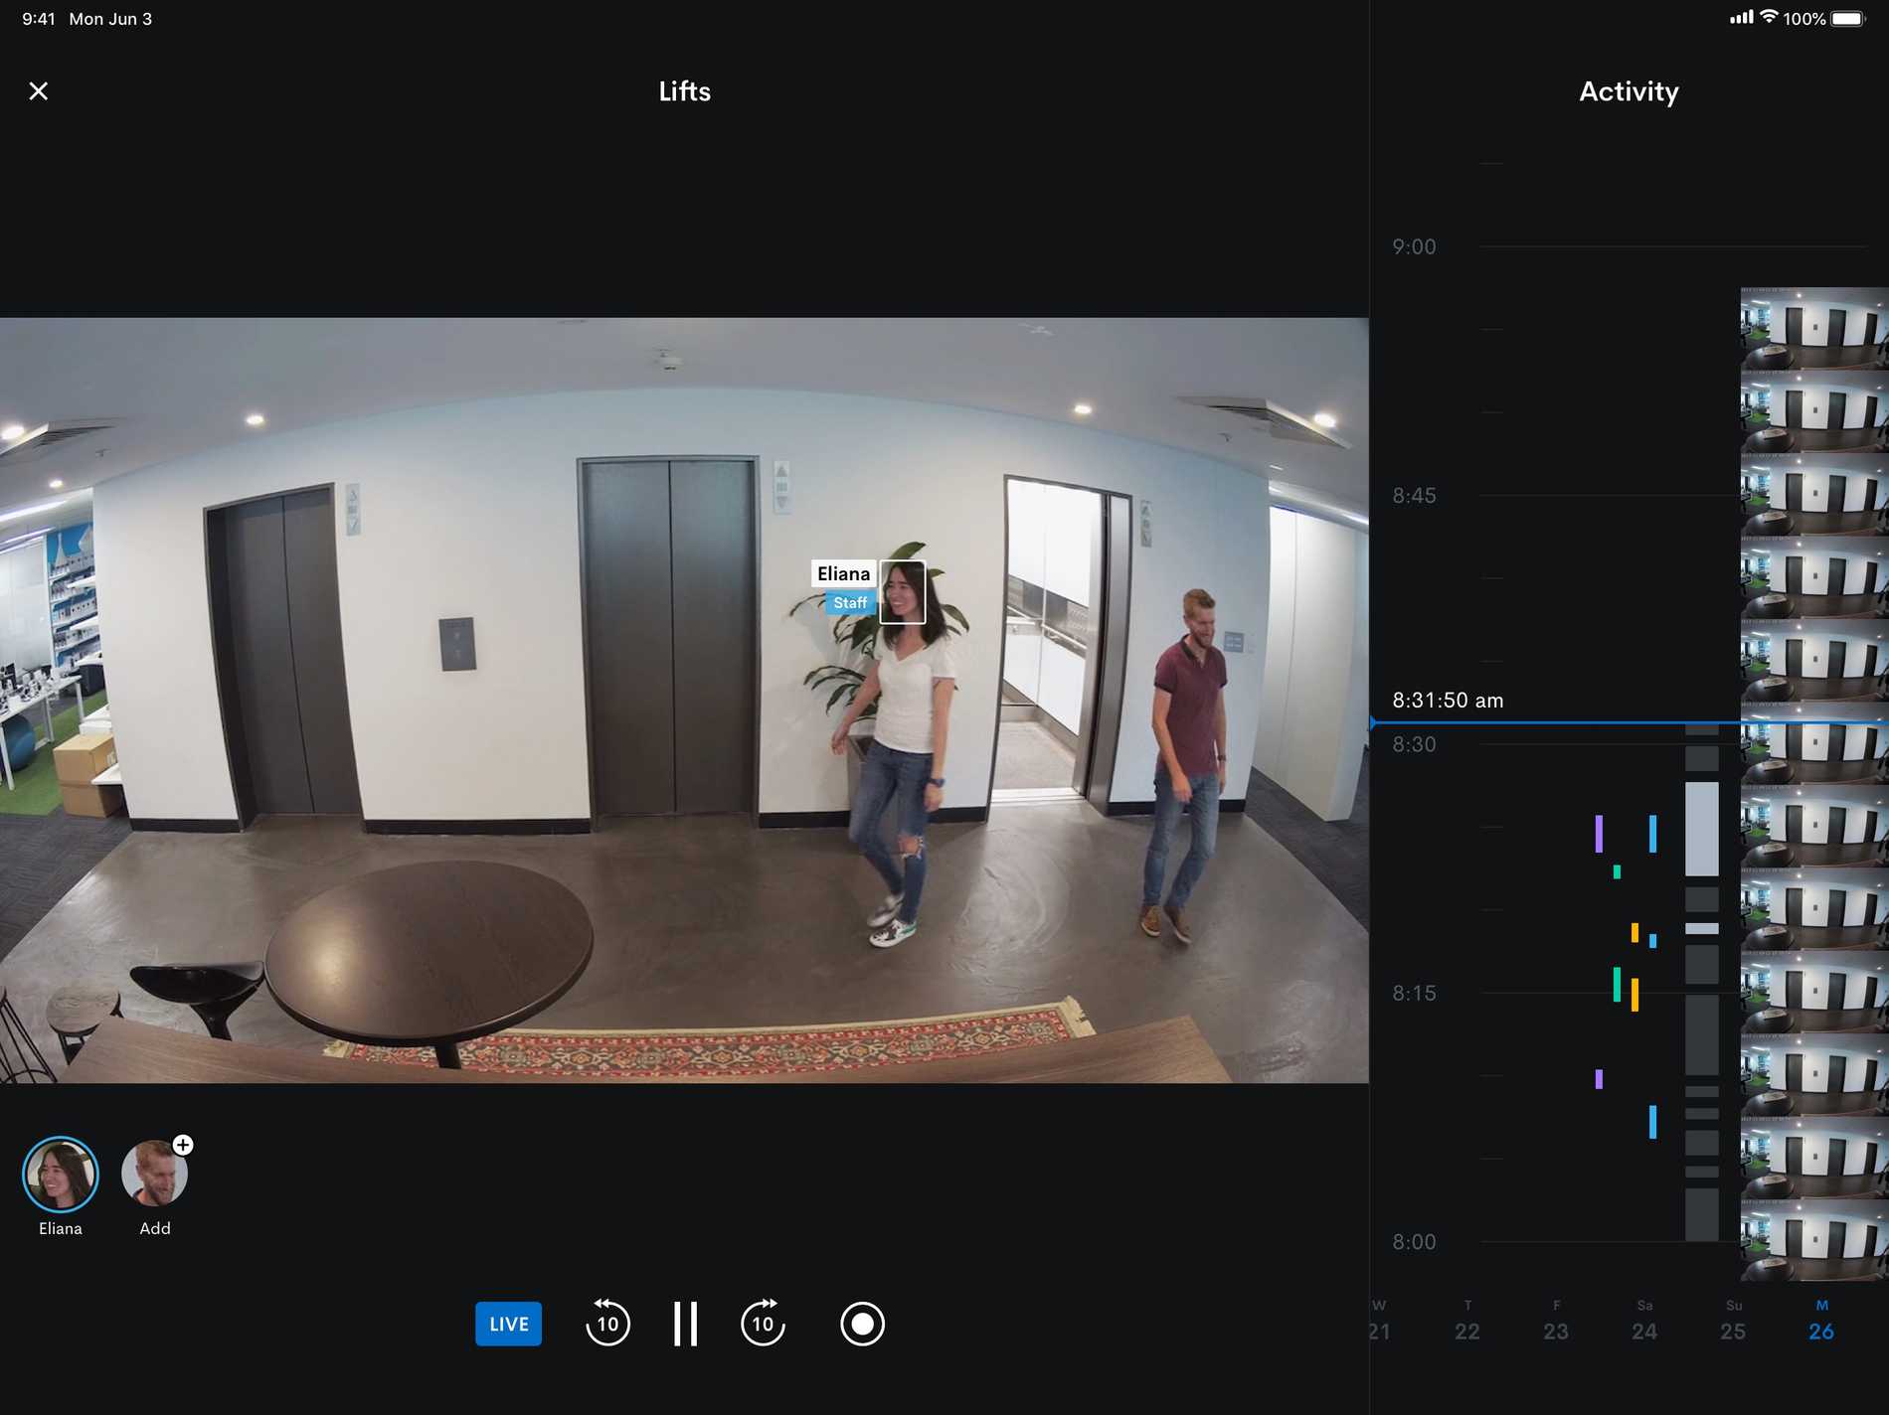Click the tall purple event marker near 8:25
The height and width of the screenshot is (1415, 1889).
pyautogui.click(x=1599, y=834)
